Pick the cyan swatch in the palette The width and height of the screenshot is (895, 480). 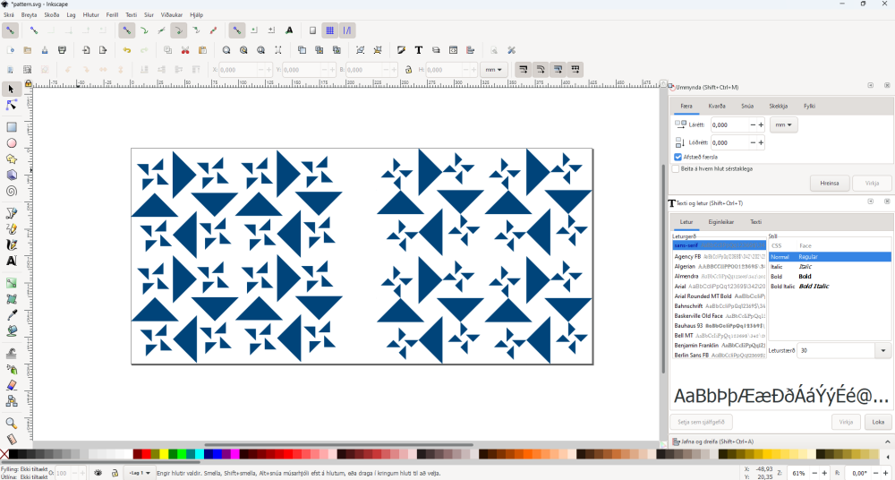200,454
